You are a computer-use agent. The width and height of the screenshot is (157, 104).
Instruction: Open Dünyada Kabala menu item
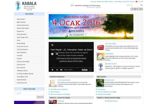22,34
